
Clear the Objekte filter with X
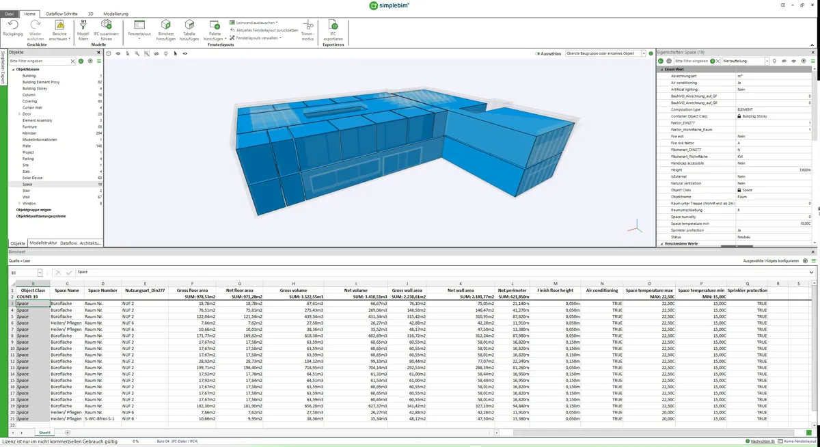[x=73, y=62]
